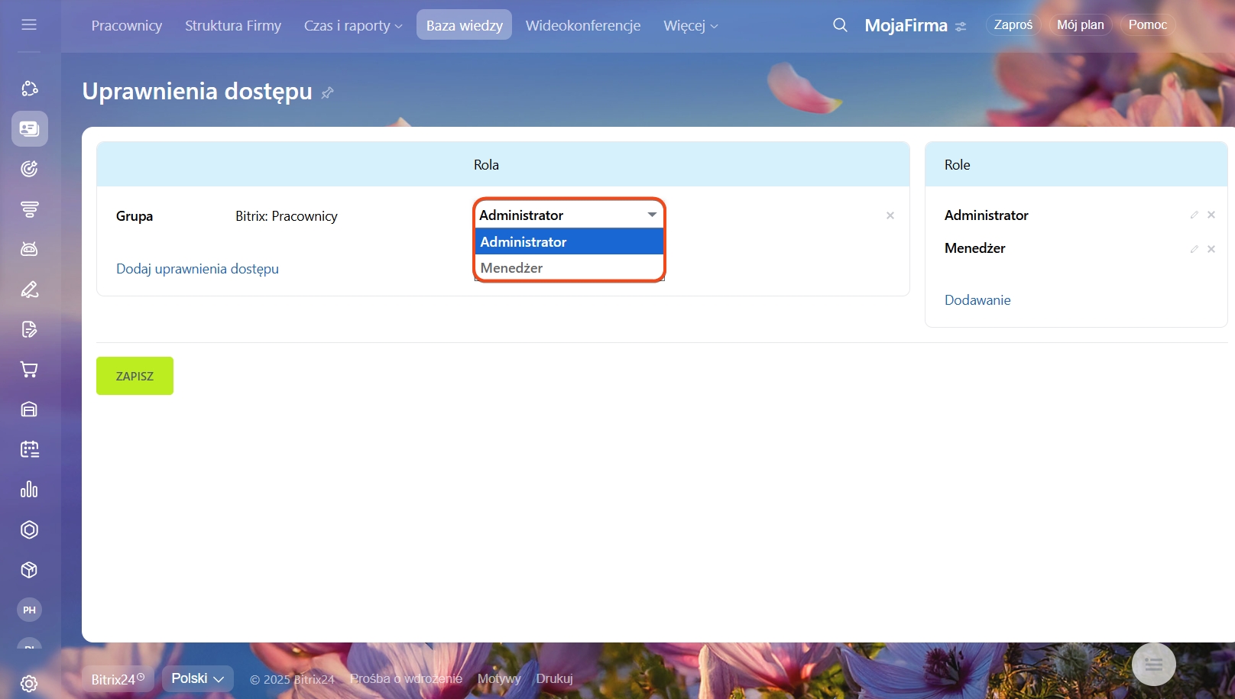Click the shopping cart icon in sidebar

pyautogui.click(x=29, y=370)
